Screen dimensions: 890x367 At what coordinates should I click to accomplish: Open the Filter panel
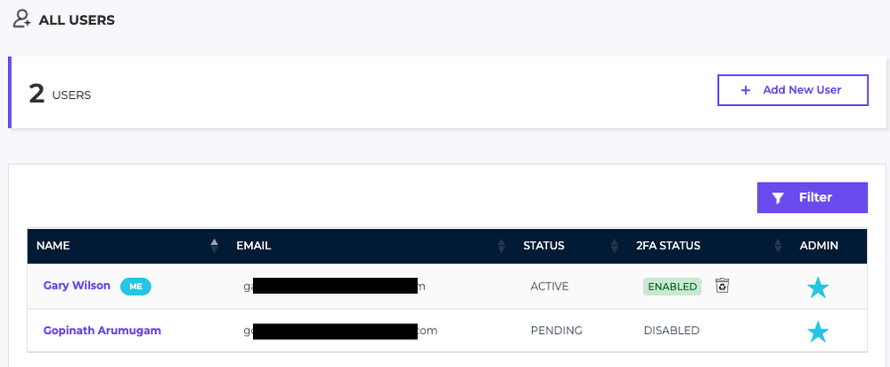pyautogui.click(x=812, y=198)
